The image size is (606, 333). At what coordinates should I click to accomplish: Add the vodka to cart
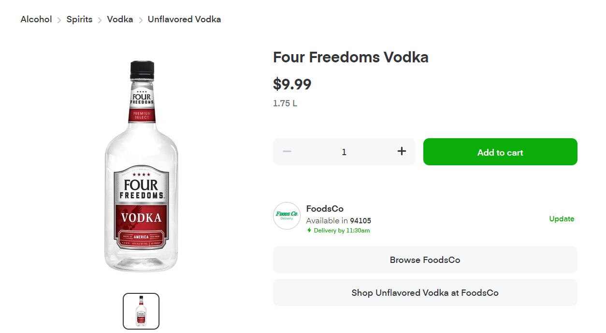point(500,152)
